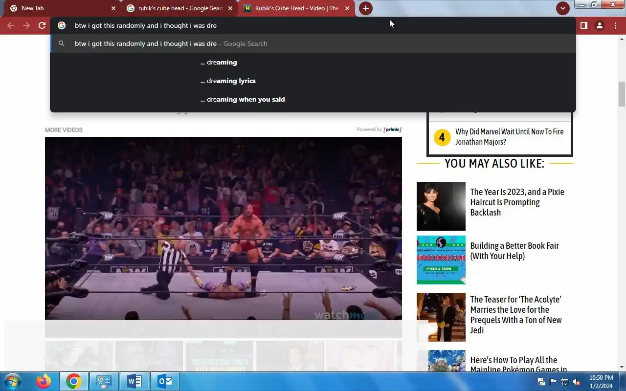Open a new tab with the plus button
Viewport: 626px width, 391px height.
click(365, 8)
